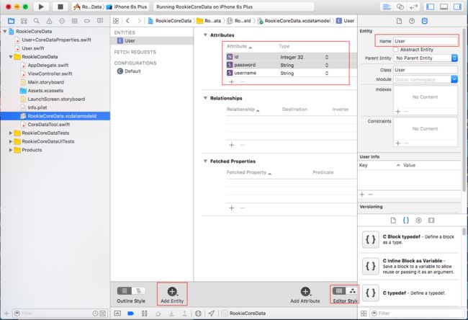Edit the Class field
Viewport: 468px width, 320px height.
[x=426, y=70]
